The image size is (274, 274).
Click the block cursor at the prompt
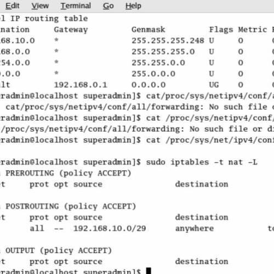click(x=149, y=271)
